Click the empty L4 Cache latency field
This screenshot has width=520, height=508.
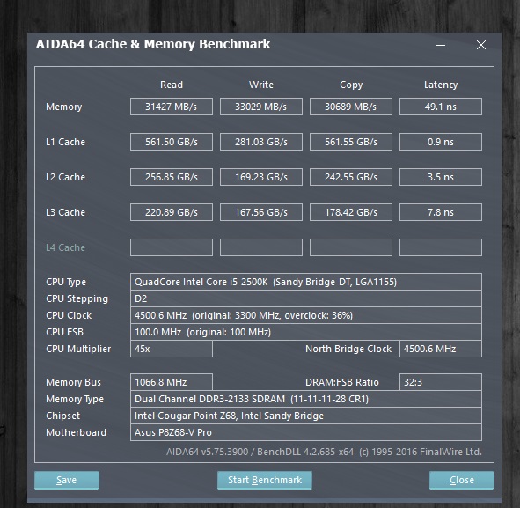pos(441,247)
